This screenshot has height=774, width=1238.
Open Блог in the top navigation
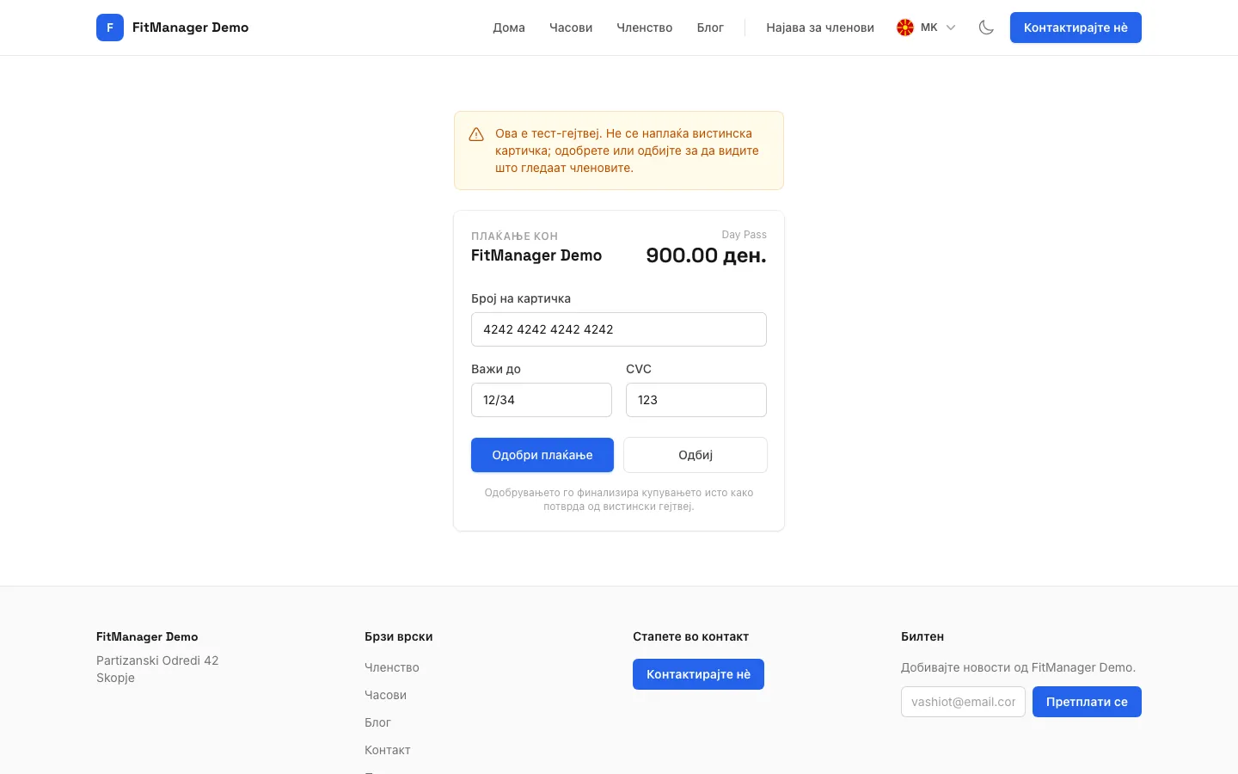pyautogui.click(x=710, y=28)
